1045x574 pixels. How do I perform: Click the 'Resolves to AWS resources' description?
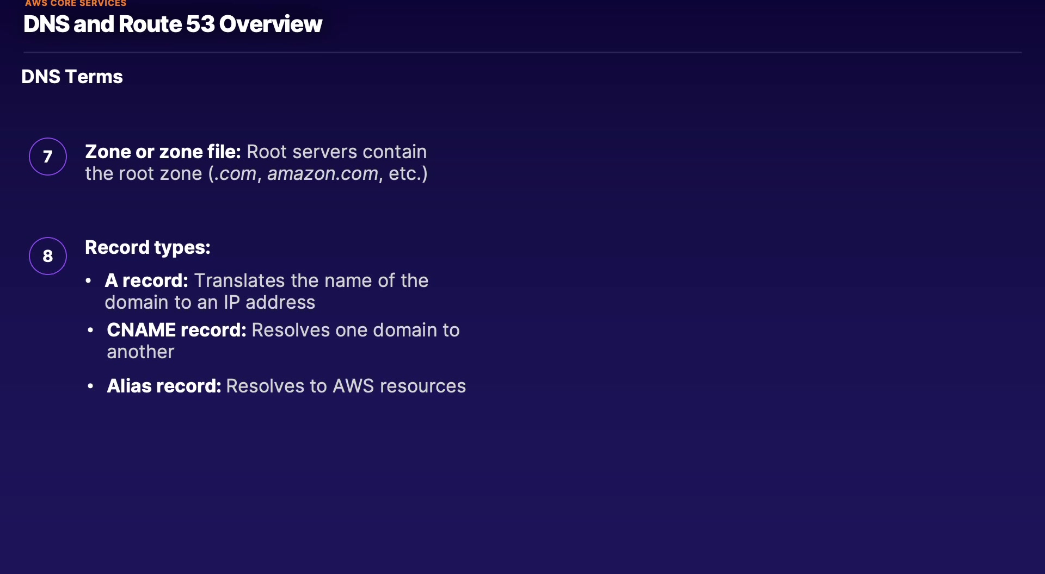pyautogui.click(x=346, y=386)
